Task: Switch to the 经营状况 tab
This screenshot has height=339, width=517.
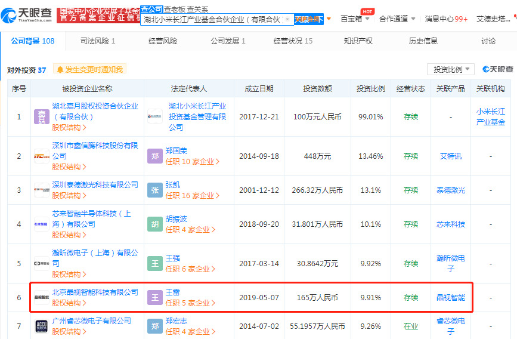Action: tap(293, 41)
